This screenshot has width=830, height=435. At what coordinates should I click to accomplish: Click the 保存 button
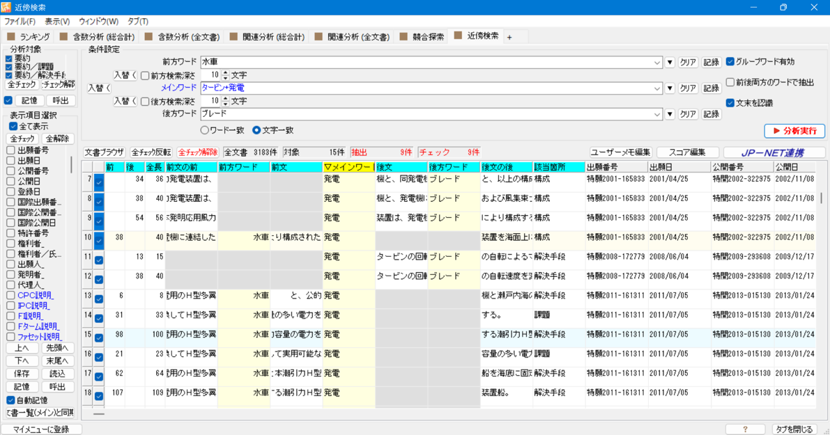(x=22, y=374)
